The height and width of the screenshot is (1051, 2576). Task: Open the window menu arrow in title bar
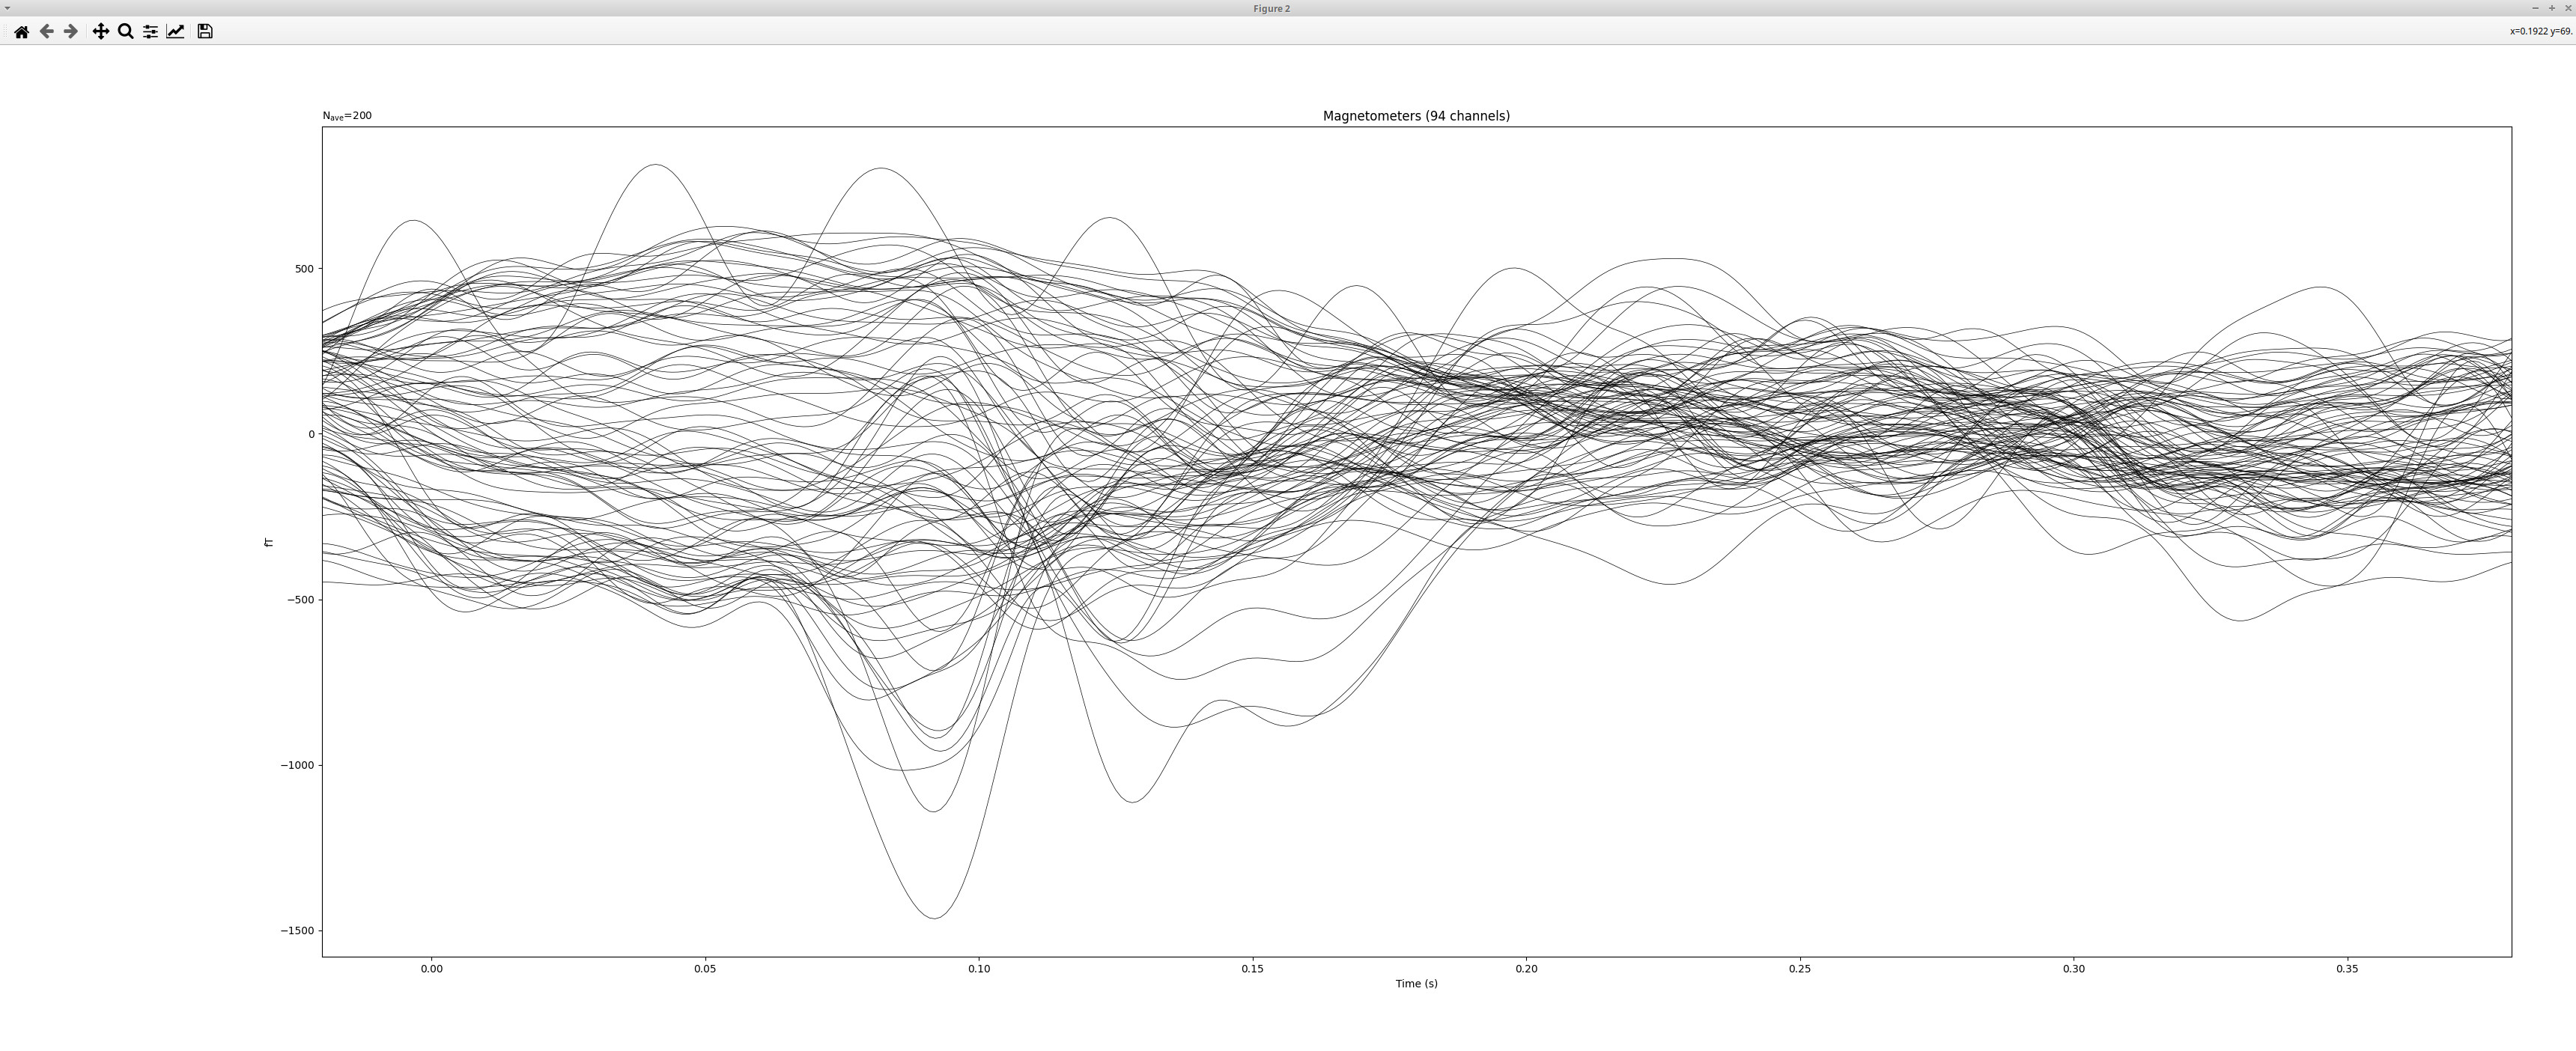pyautogui.click(x=8, y=8)
